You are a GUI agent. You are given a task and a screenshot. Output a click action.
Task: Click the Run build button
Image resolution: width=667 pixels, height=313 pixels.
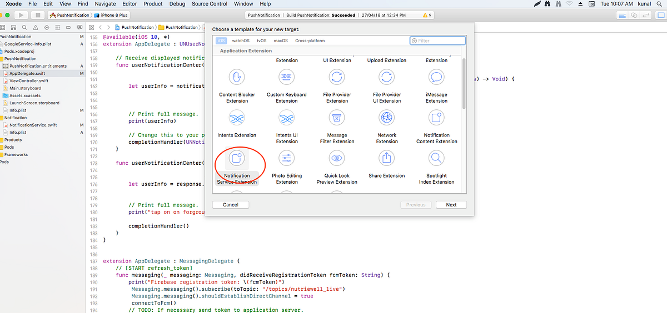[21, 15]
